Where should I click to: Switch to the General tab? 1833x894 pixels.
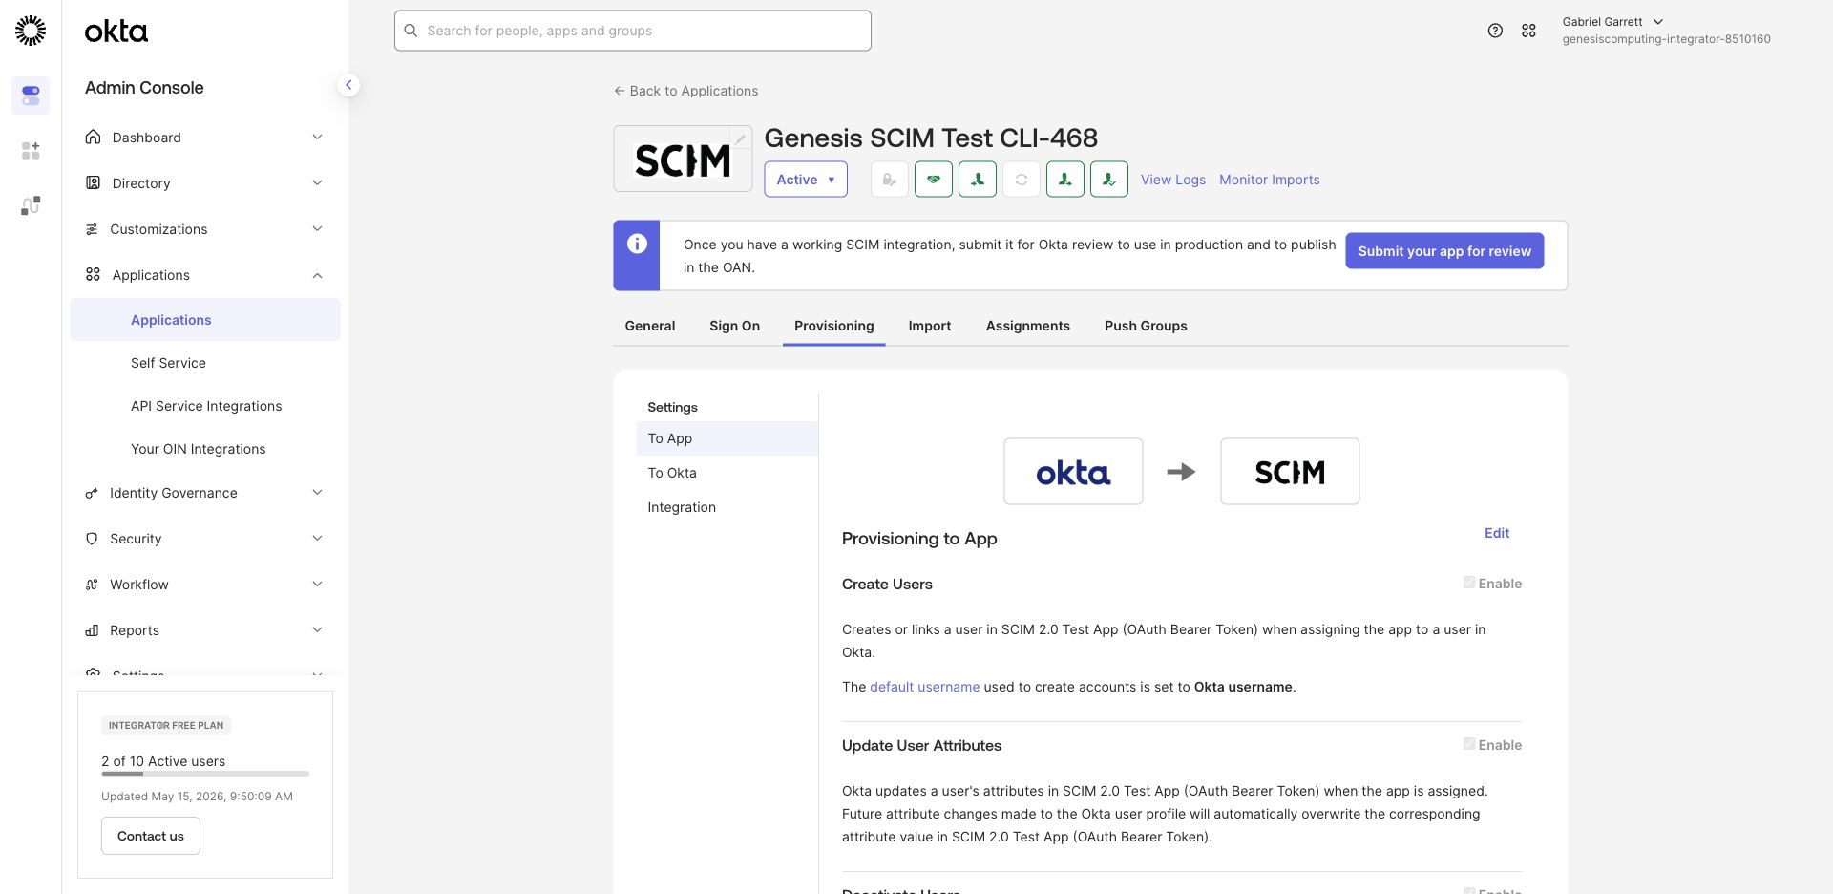pyautogui.click(x=650, y=326)
